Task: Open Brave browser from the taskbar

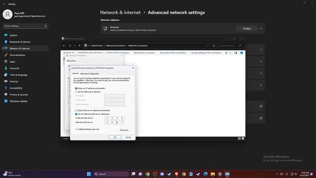Action: pyautogui.click(x=177, y=174)
